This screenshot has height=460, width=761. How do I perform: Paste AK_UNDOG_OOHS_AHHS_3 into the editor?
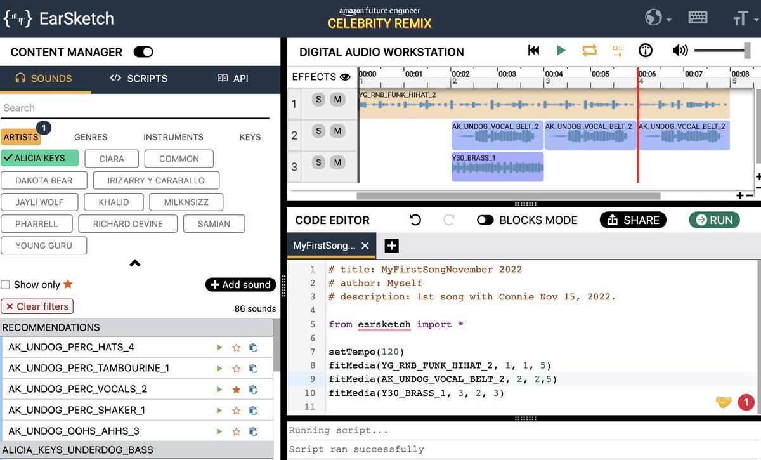click(x=253, y=431)
